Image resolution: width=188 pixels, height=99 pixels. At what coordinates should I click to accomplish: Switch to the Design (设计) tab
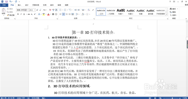pos(27,5)
